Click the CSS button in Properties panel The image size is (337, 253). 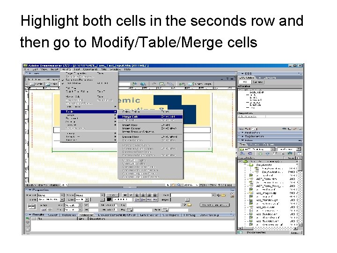pyautogui.click(x=112, y=195)
